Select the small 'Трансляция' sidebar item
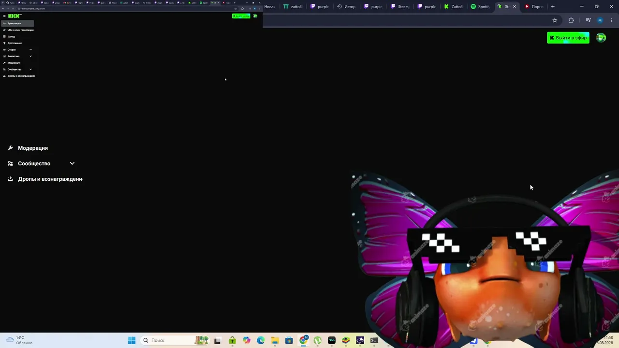This screenshot has width=619, height=348. (x=17, y=23)
